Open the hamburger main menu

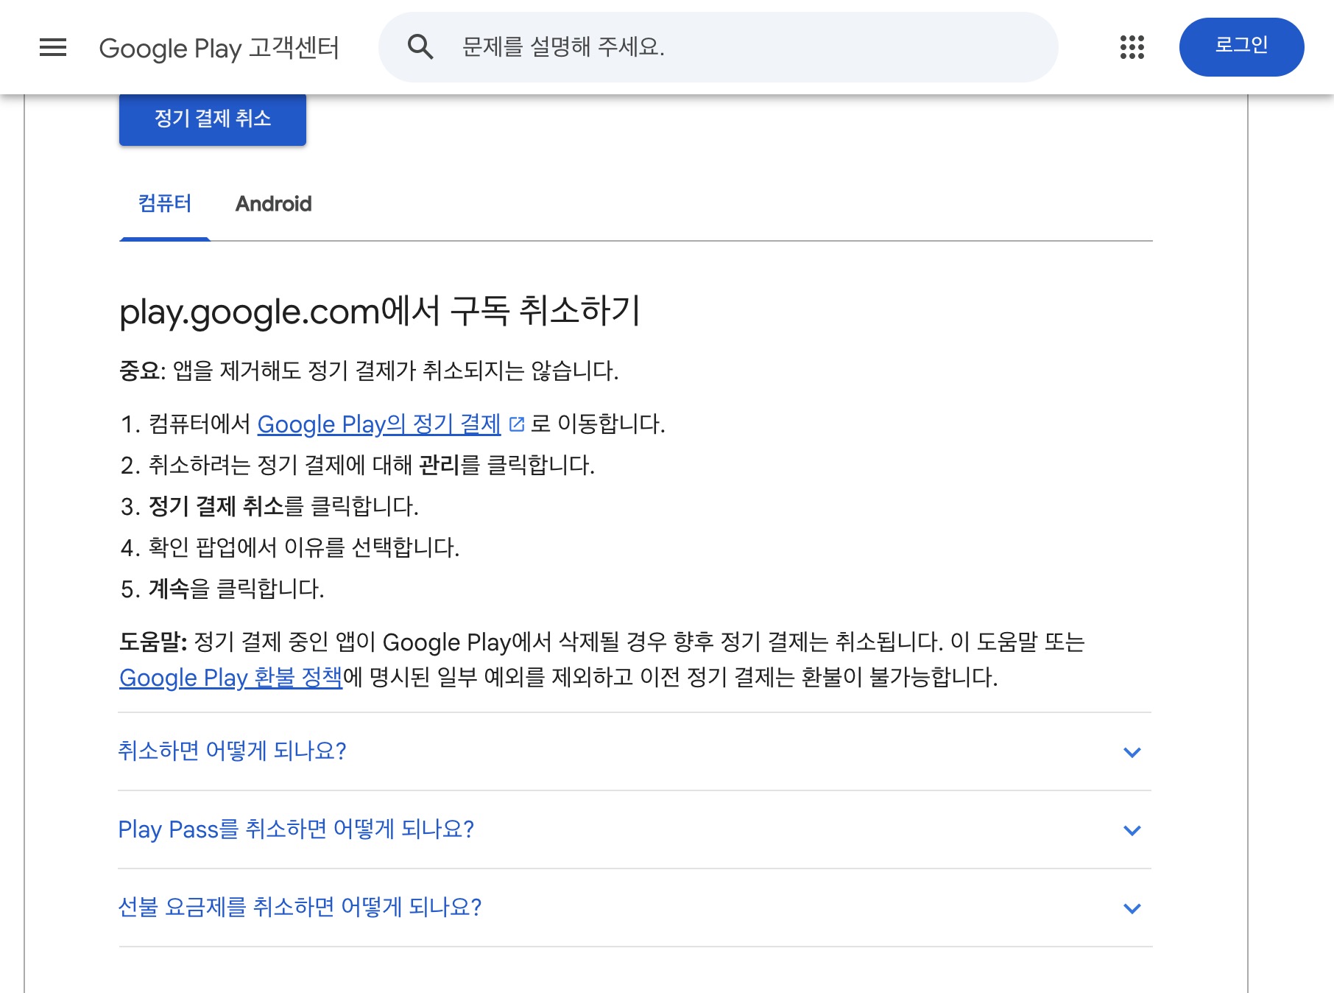tap(53, 47)
